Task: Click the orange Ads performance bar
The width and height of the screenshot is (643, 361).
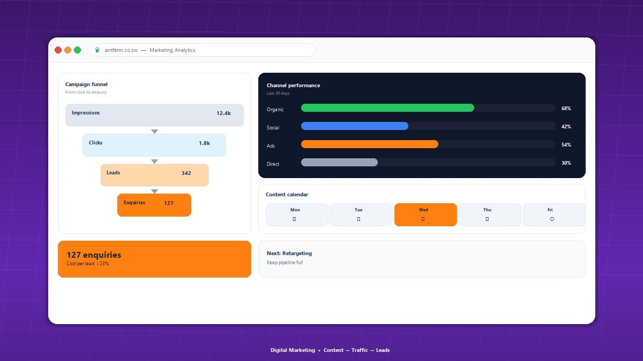Action: click(370, 144)
